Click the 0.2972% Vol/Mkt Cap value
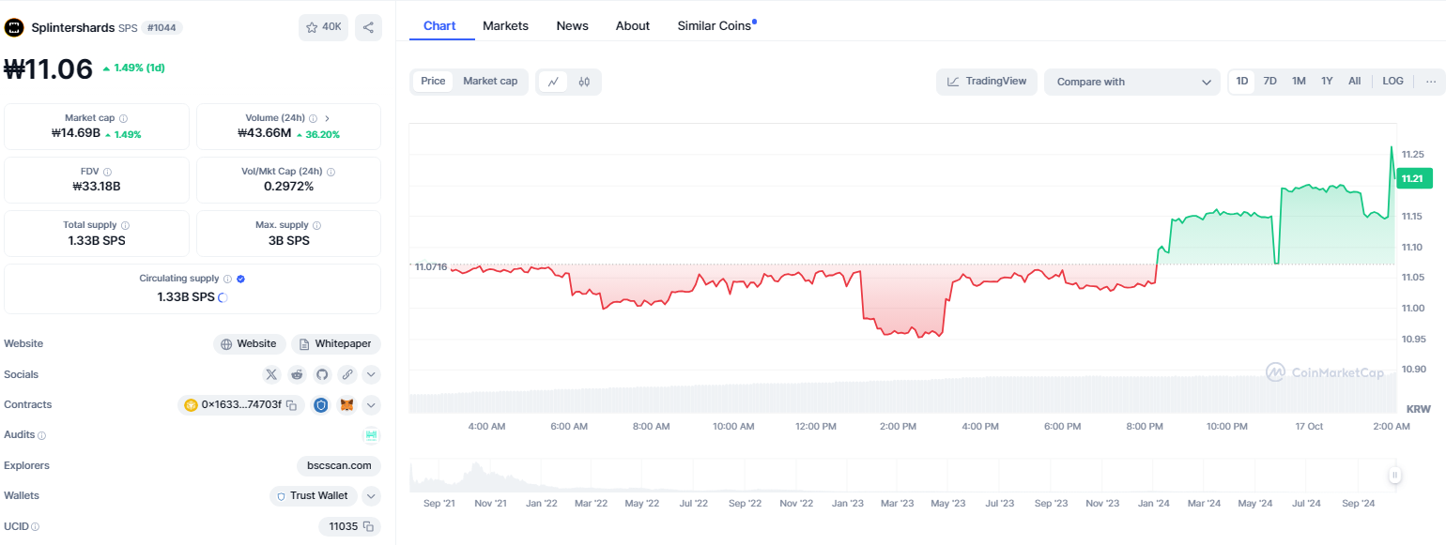Screen dimensions: 1446x545 pyautogui.click(x=288, y=186)
